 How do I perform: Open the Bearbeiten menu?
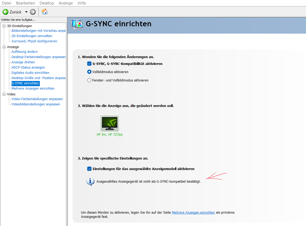25,3
